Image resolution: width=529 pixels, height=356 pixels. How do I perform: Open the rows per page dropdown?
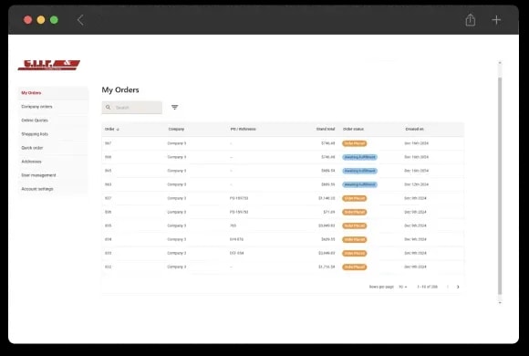click(403, 287)
